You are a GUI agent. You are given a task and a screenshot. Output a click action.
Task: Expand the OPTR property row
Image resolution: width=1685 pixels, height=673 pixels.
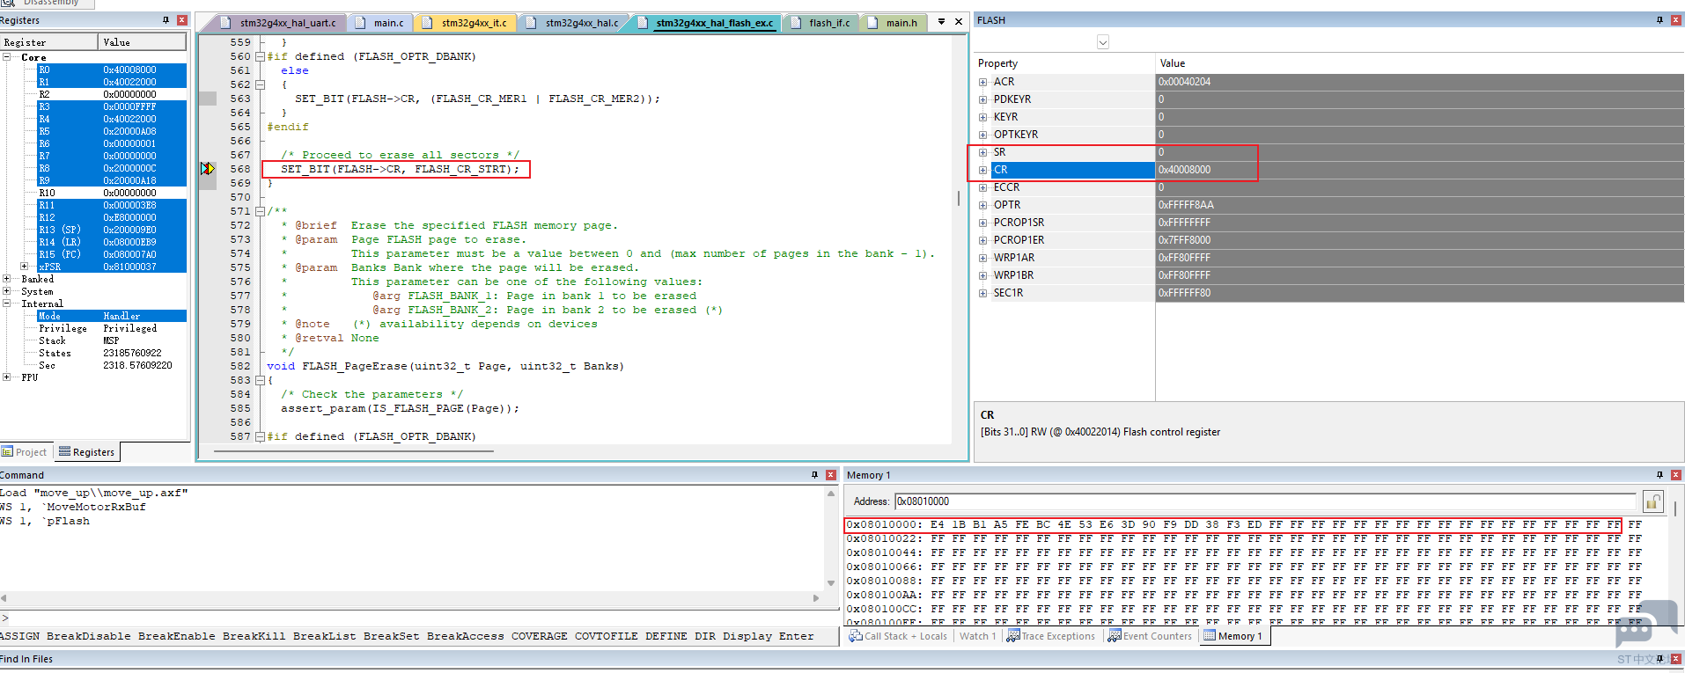coord(983,205)
